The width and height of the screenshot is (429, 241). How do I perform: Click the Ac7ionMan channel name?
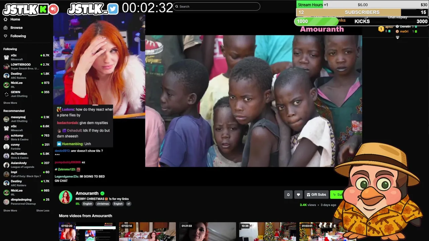(x=19, y=154)
